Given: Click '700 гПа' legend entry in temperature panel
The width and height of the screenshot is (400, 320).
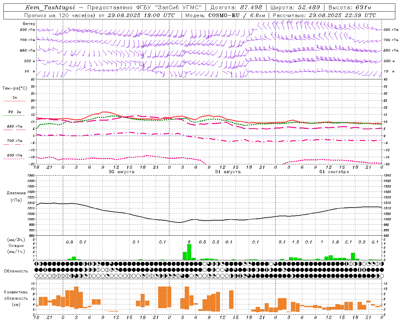Looking at the screenshot, I should click(15, 141).
